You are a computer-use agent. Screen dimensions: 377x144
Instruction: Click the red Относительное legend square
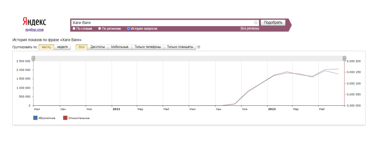pyautogui.click(x=65, y=118)
